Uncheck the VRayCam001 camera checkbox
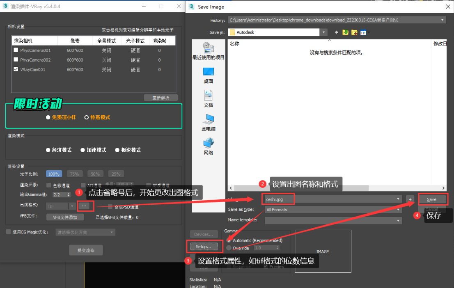The width and height of the screenshot is (454, 288). point(15,69)
